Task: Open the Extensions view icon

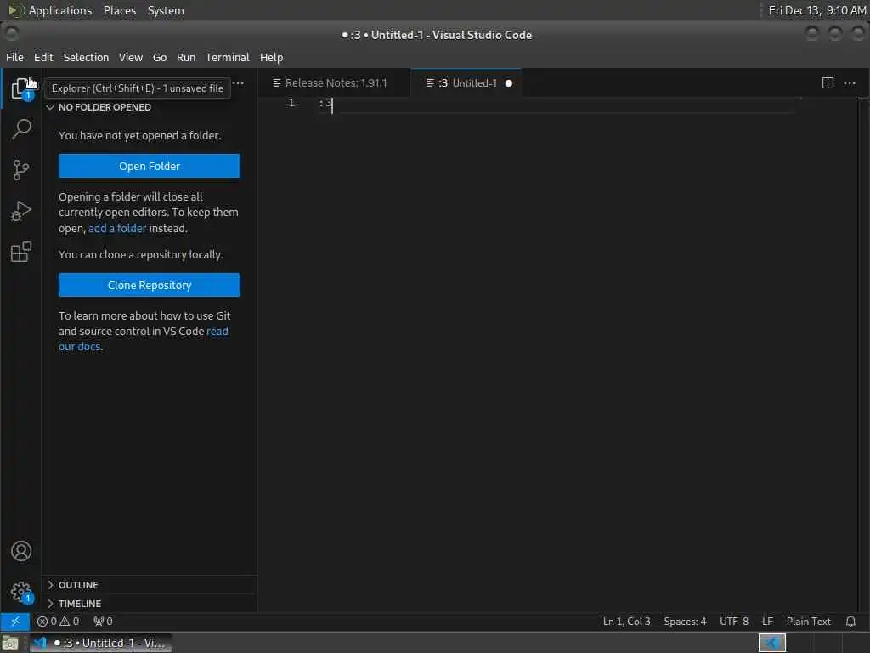Action: click(21, 252)
